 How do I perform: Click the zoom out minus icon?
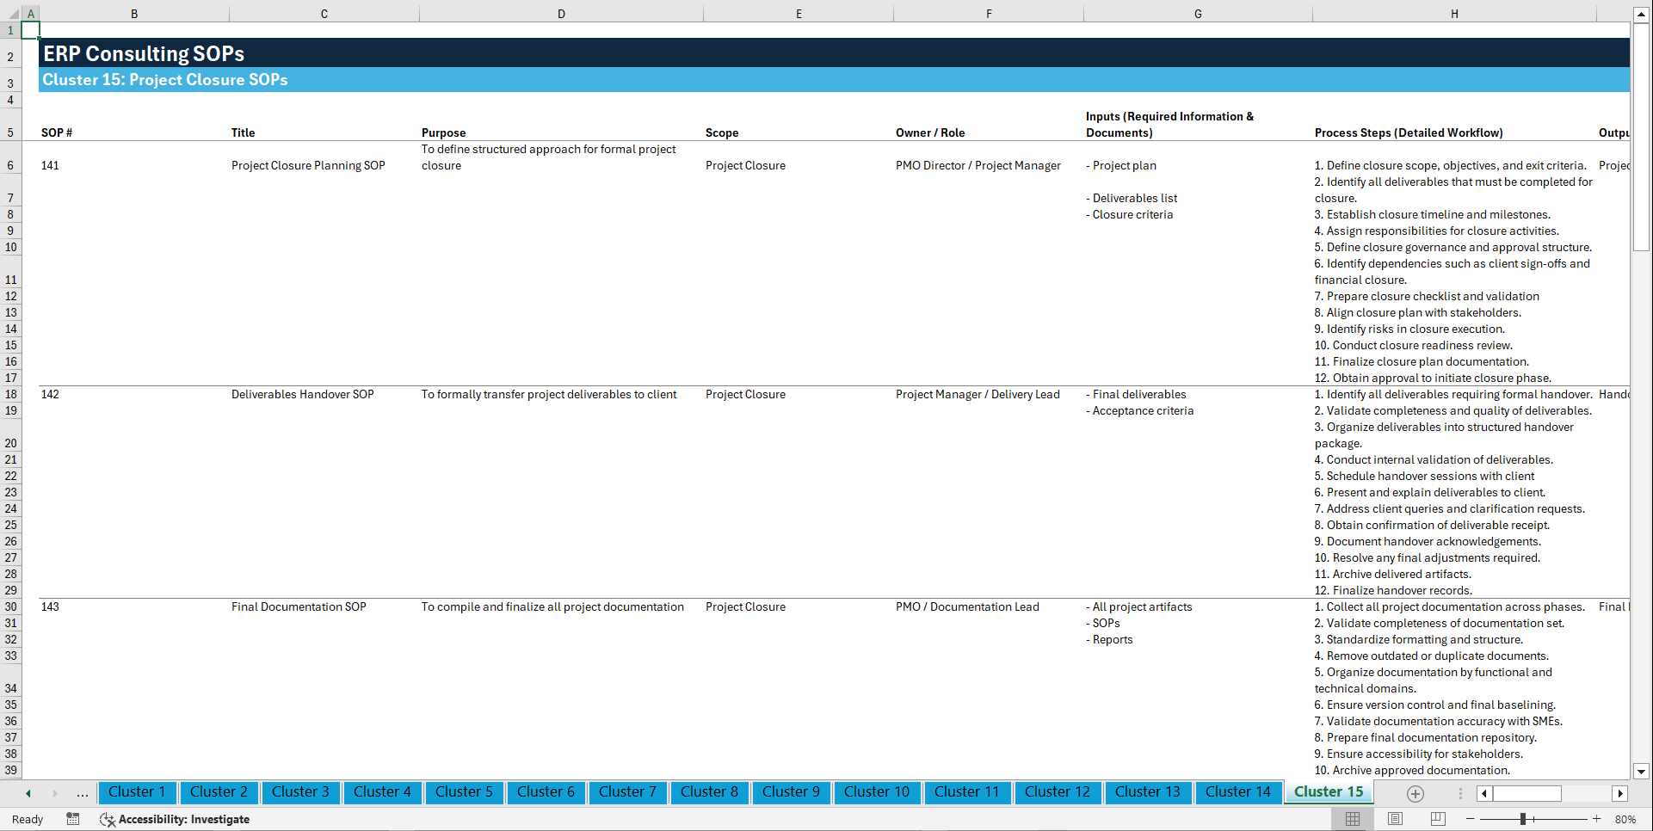click(1471, 819)
